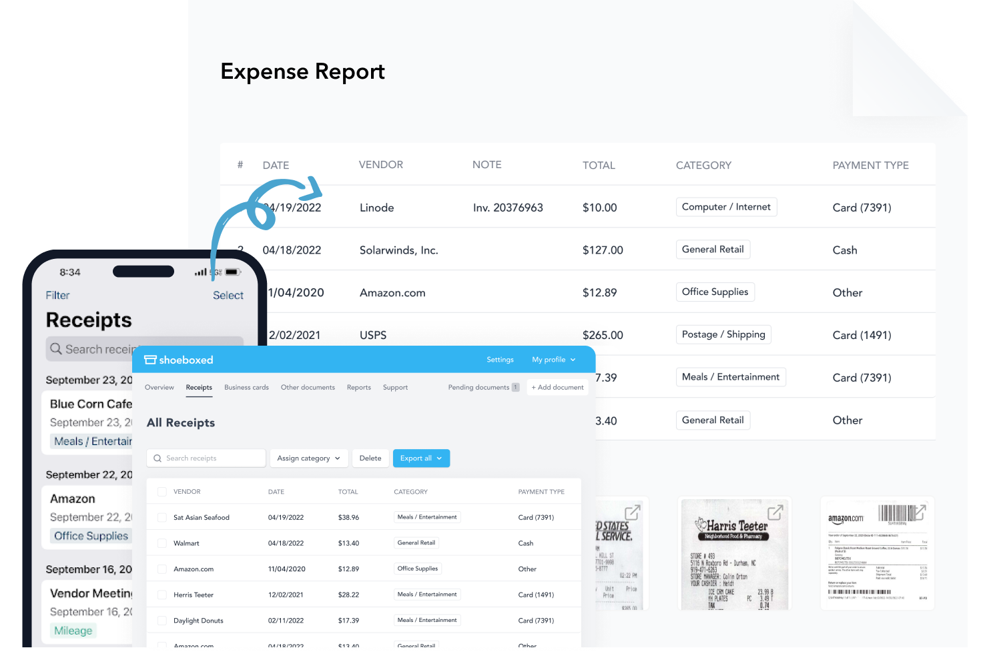The height and width of the screenshot is (658, 989).
Task: Expand the Assign category dropdown
Action: [x=308, y=458]
